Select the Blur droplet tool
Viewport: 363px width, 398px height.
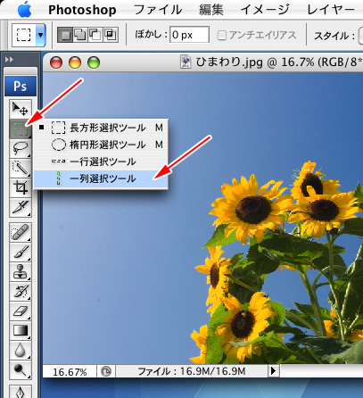pyautogui.click(x=21, y=351)
